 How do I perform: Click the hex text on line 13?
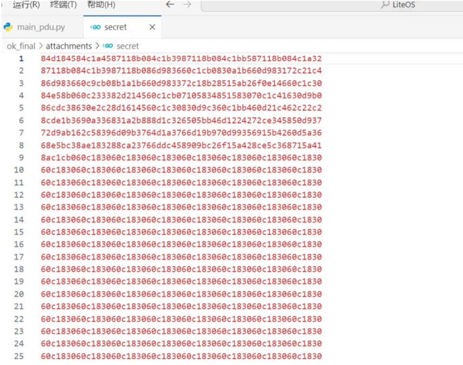(181, 207)
